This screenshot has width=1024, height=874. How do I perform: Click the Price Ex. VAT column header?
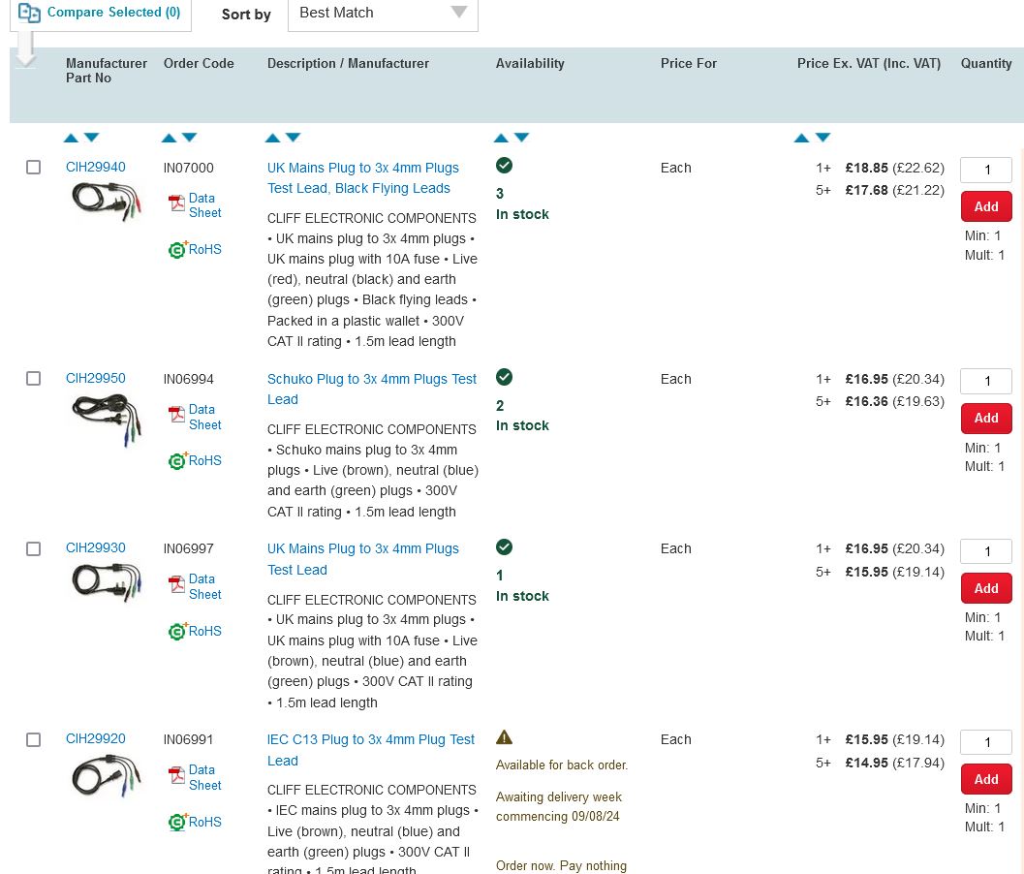click(869, 63)
